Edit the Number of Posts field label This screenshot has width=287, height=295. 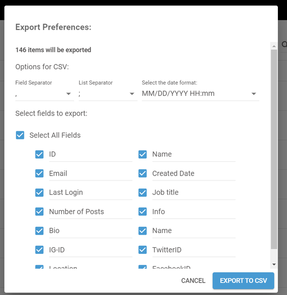(90, 211)
